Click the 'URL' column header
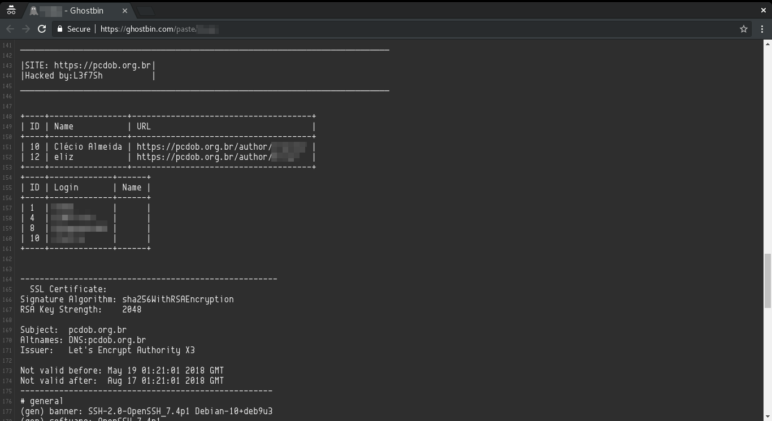 (x=144, y=127)
